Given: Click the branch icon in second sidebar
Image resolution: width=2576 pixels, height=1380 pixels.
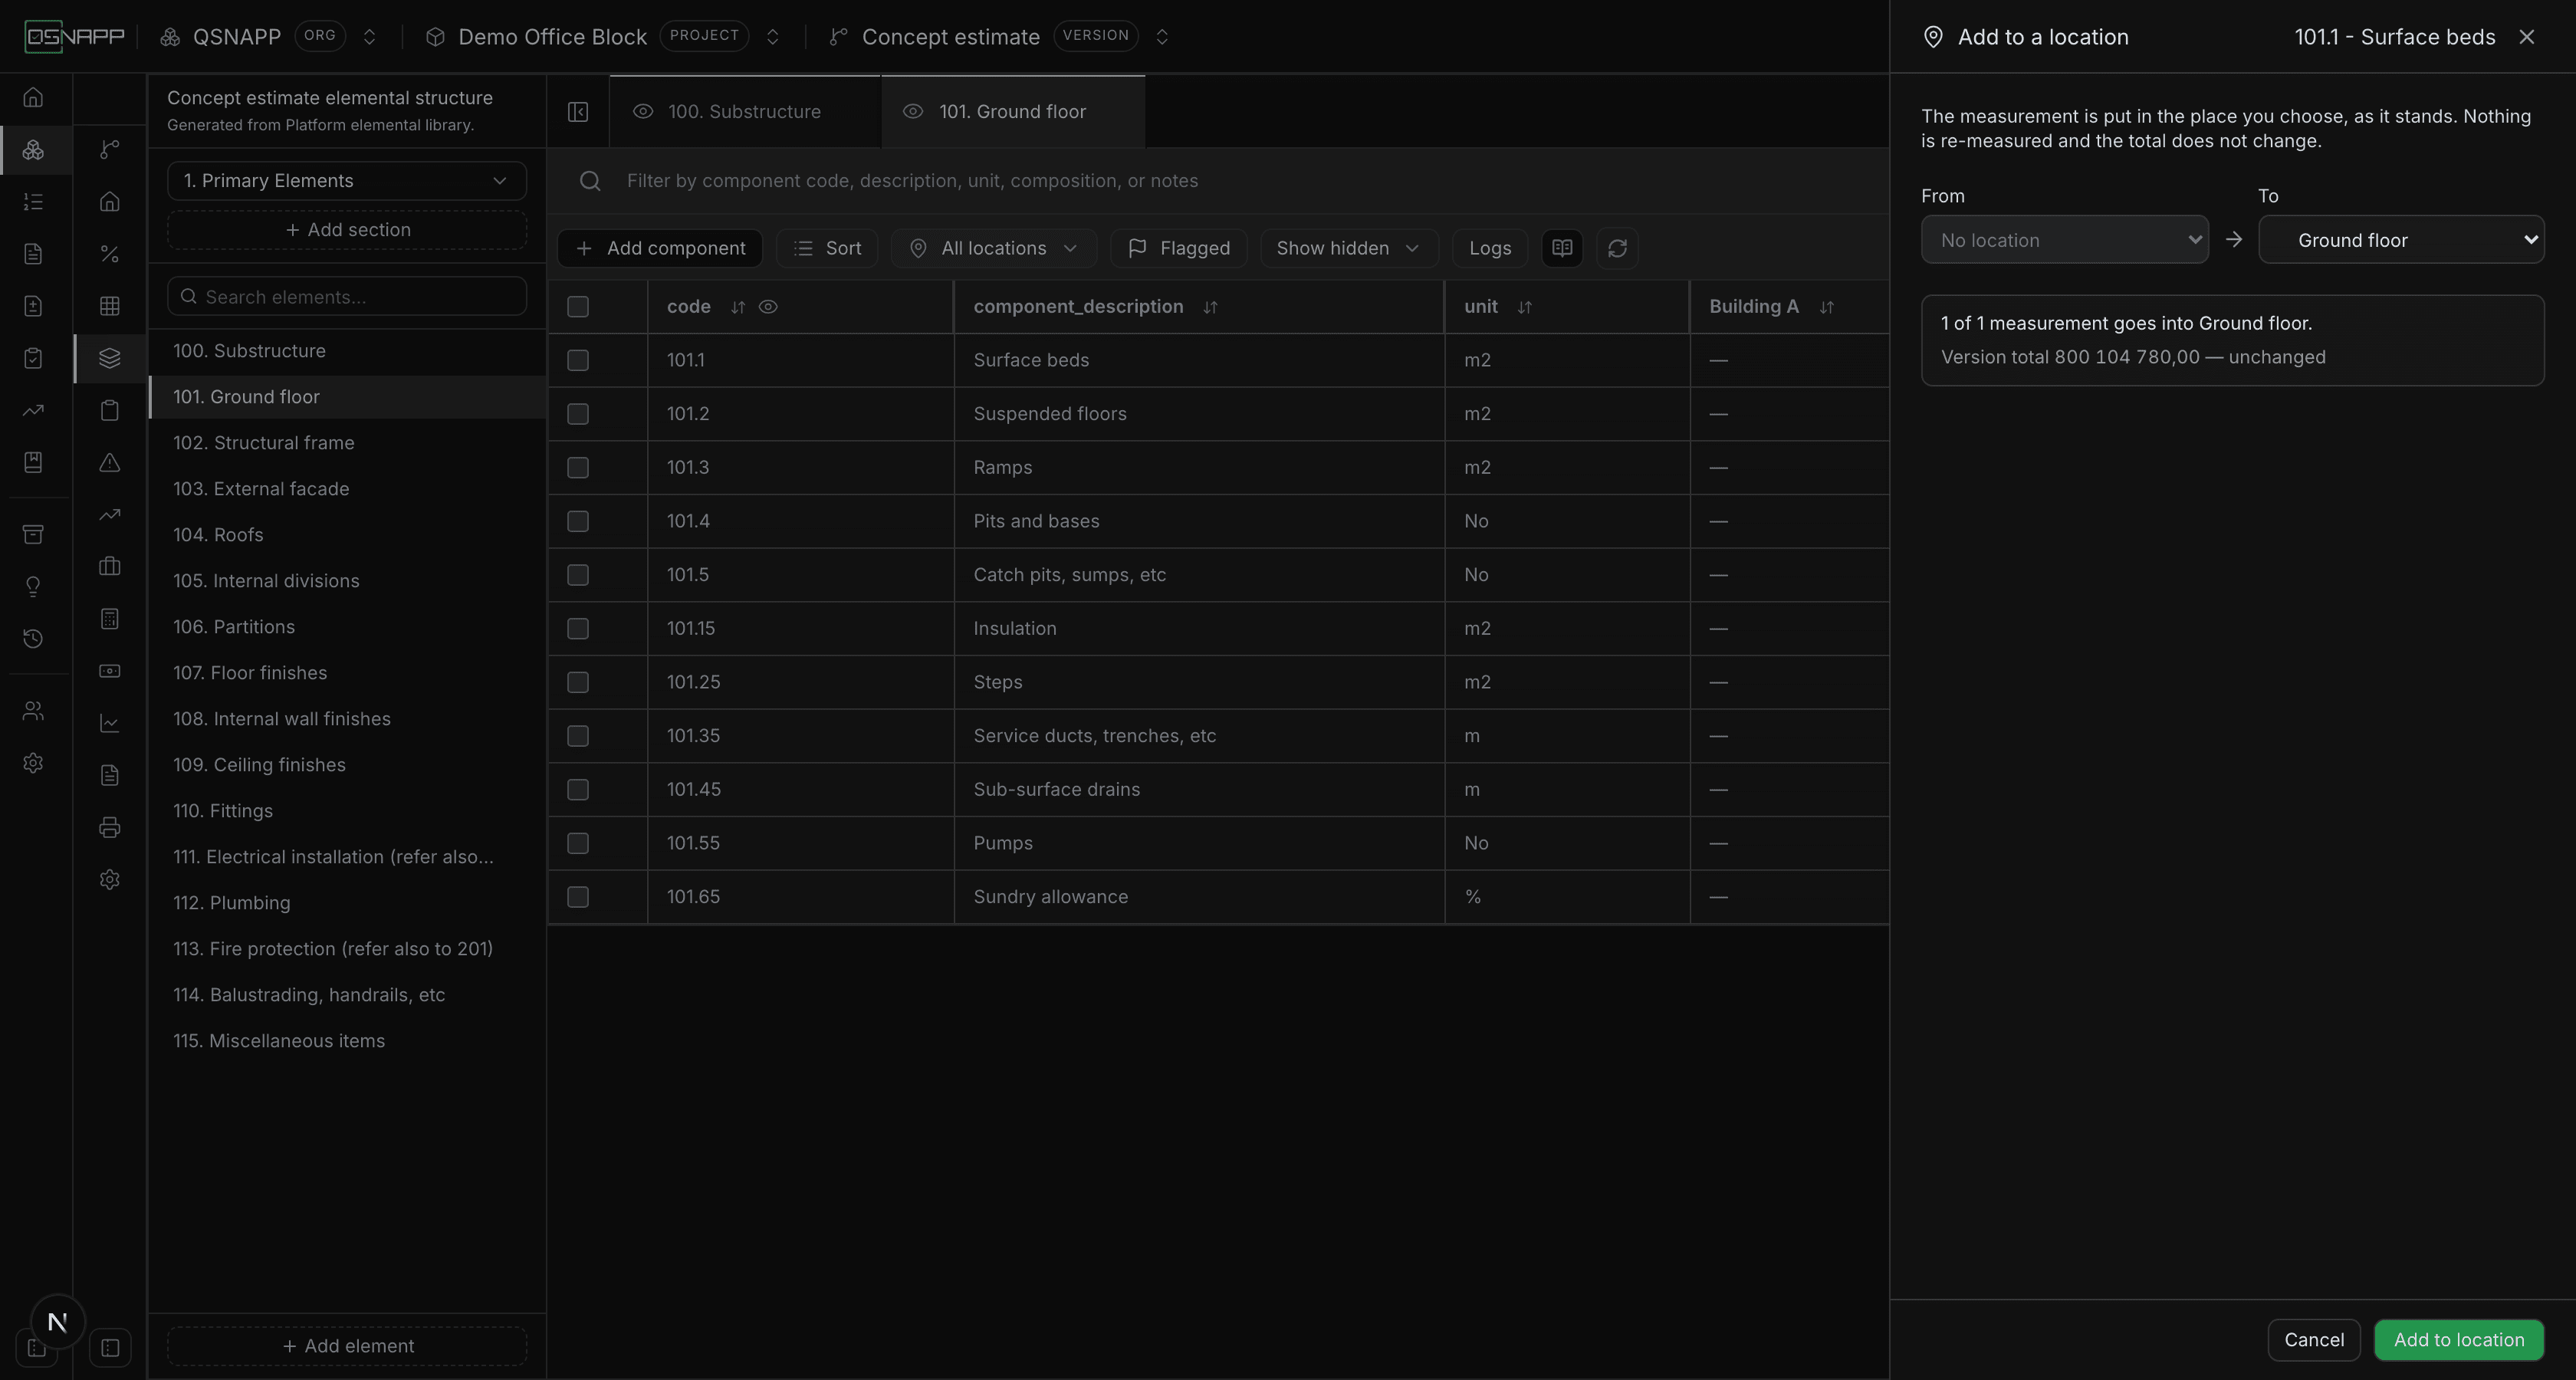Looking at the screenshot, I should pyautogui.click(x=110, y=150).
